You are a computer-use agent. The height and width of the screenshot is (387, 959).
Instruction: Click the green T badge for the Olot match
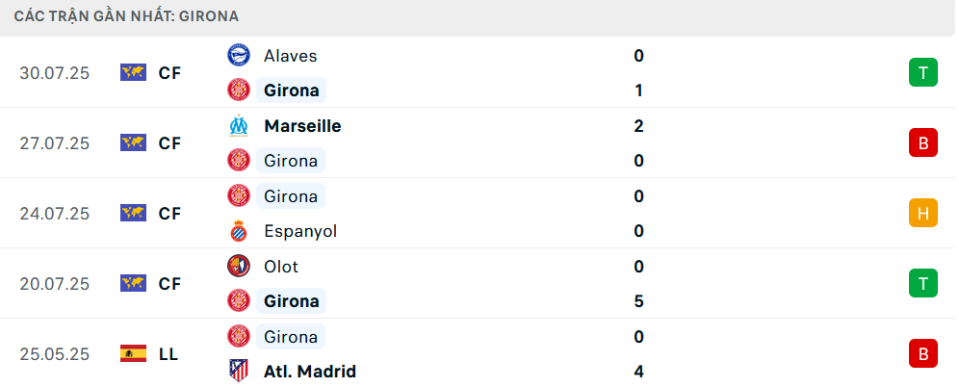click(923, 283)
